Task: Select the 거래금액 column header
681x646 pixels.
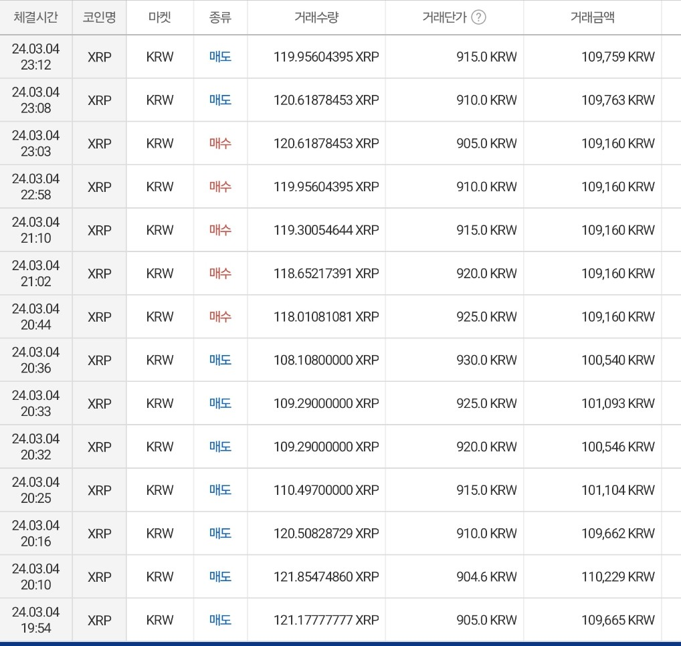Action: coord(593,17)
